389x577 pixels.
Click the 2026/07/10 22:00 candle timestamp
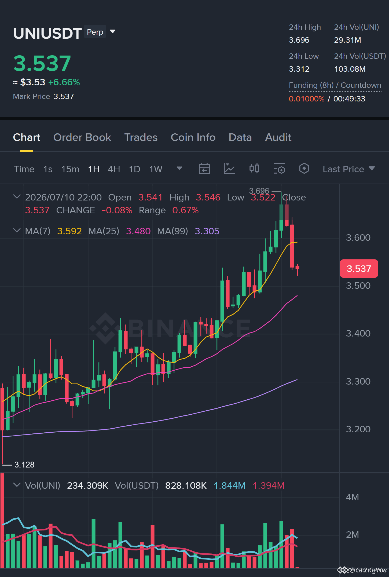pos(63,197)
